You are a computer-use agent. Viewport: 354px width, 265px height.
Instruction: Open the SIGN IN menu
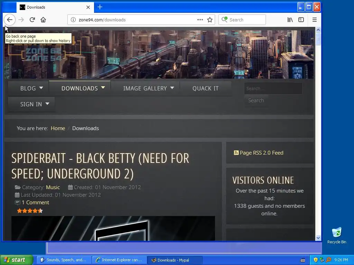[x=31, y=104]
